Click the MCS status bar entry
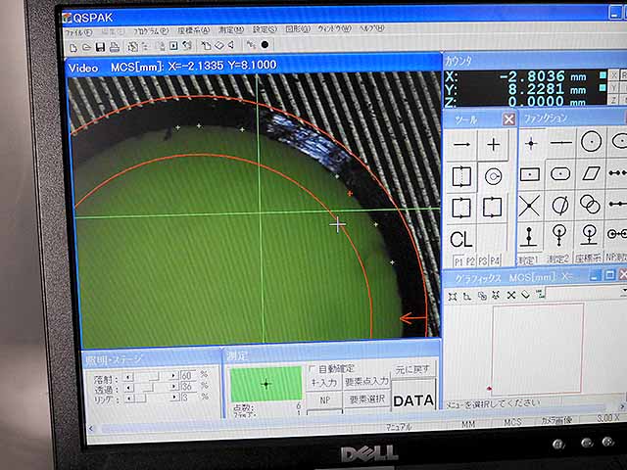The height and width of the screenshot is (470, 627). (x=512, y=422)
